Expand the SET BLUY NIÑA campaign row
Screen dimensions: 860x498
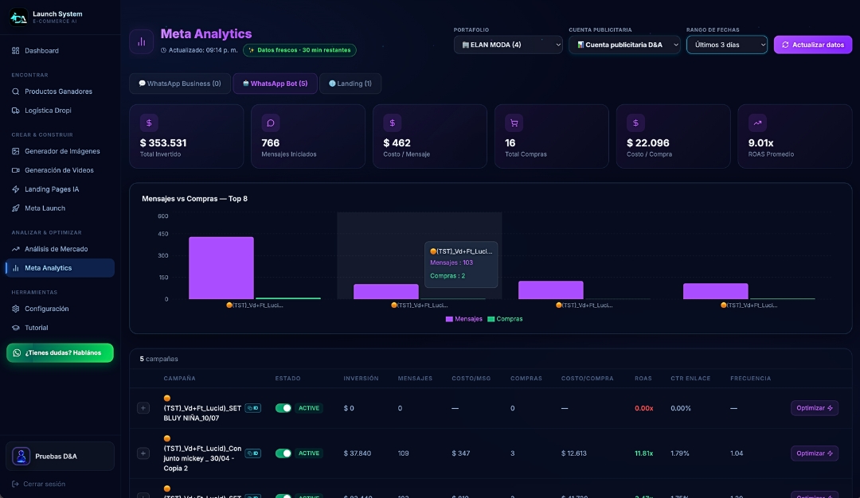143,408
